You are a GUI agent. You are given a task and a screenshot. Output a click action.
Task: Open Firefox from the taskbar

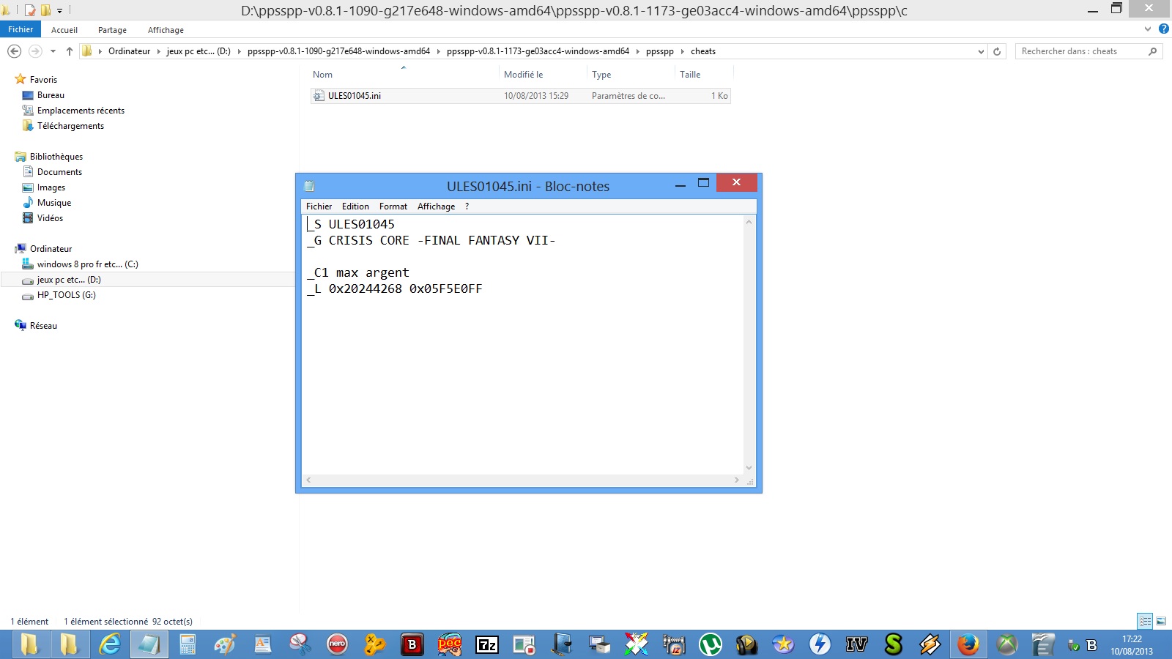coord(968,644)
